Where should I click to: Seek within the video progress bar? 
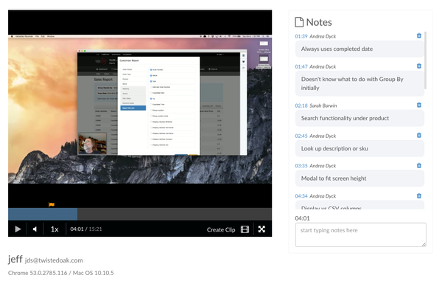(x=140, y=214)
